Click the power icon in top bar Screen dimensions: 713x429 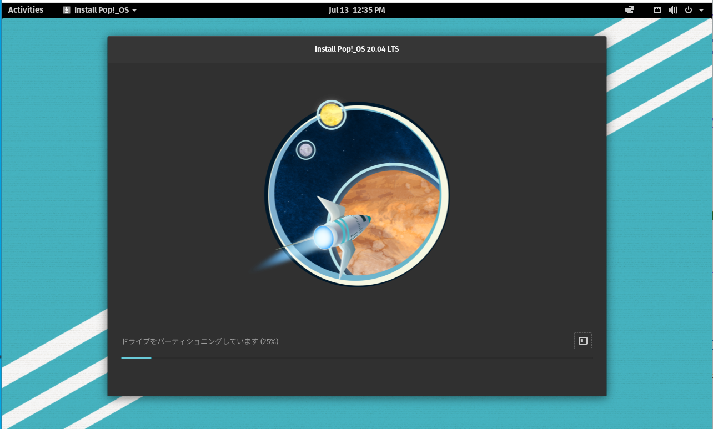click(689, 10)
